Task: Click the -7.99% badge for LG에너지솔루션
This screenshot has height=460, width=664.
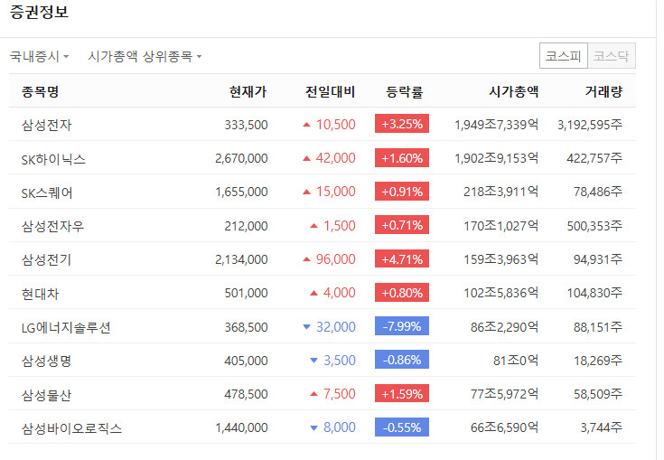Action: click(402, 326)
